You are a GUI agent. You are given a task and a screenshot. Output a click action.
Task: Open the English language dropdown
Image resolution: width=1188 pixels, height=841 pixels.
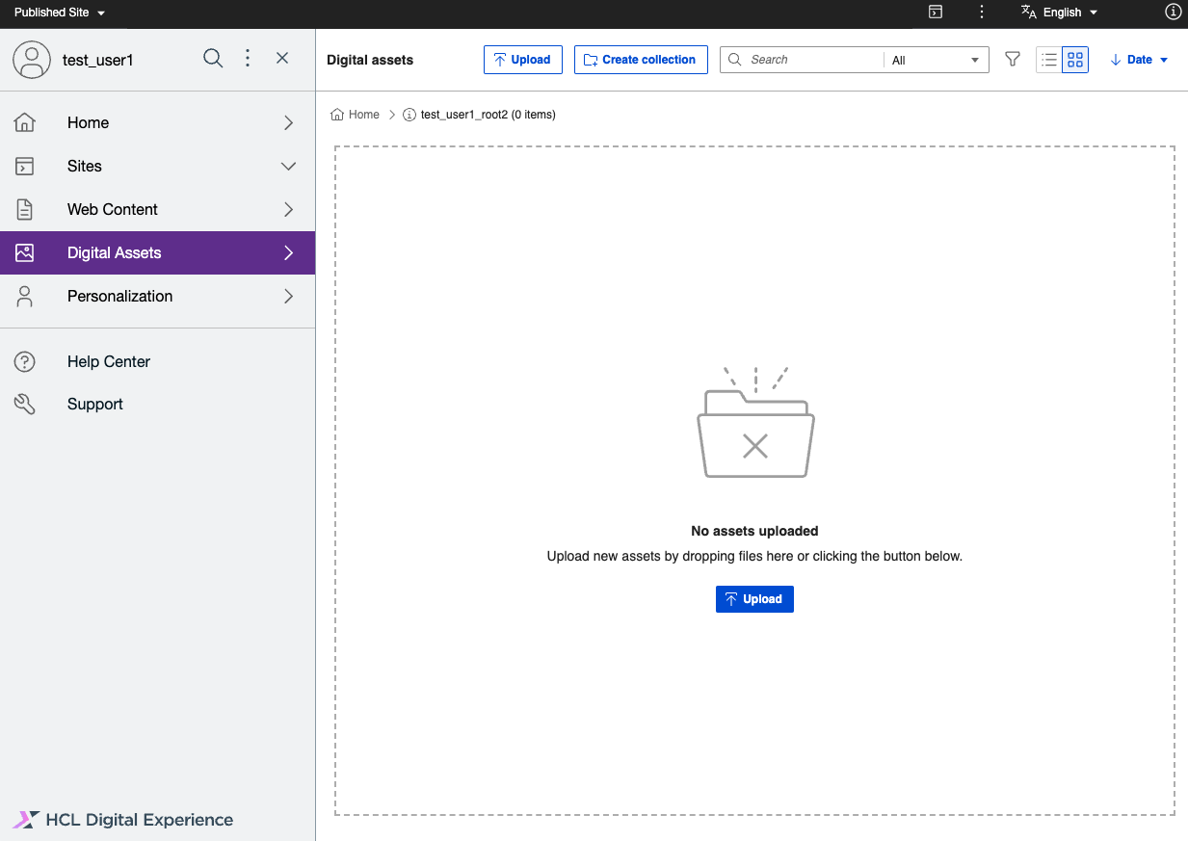point(1058,13)
